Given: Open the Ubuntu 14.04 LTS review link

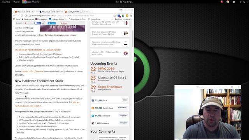Looking at the screenshot, I should click(x=32, y=72).
